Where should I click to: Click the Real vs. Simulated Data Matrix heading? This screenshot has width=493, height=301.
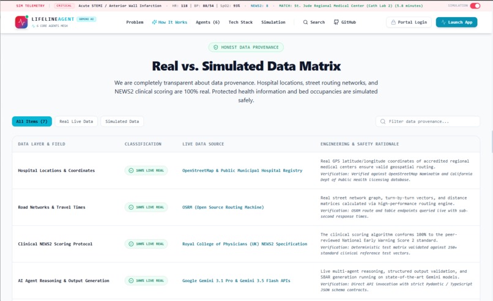pyautogui.click(x=246, y=66)
